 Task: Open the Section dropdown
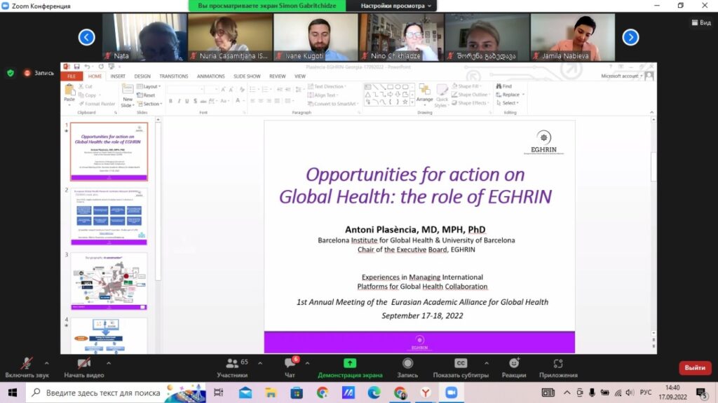[149, 104]
